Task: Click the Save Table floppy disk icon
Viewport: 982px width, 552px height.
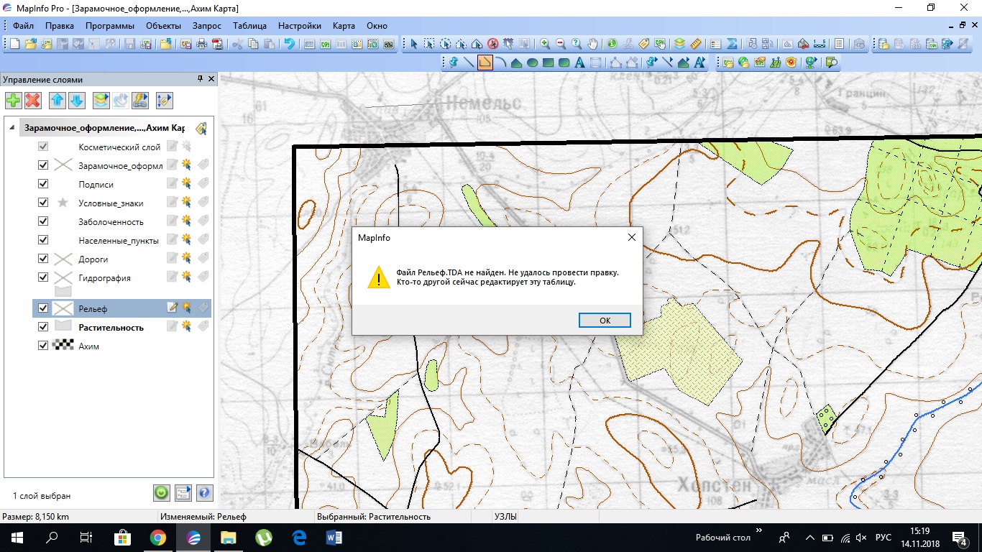Action: pos(129,44)
